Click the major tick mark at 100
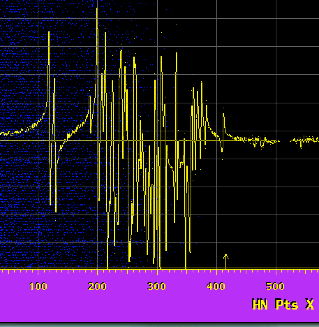The image size is (319, 327). [x=38, y=271]
